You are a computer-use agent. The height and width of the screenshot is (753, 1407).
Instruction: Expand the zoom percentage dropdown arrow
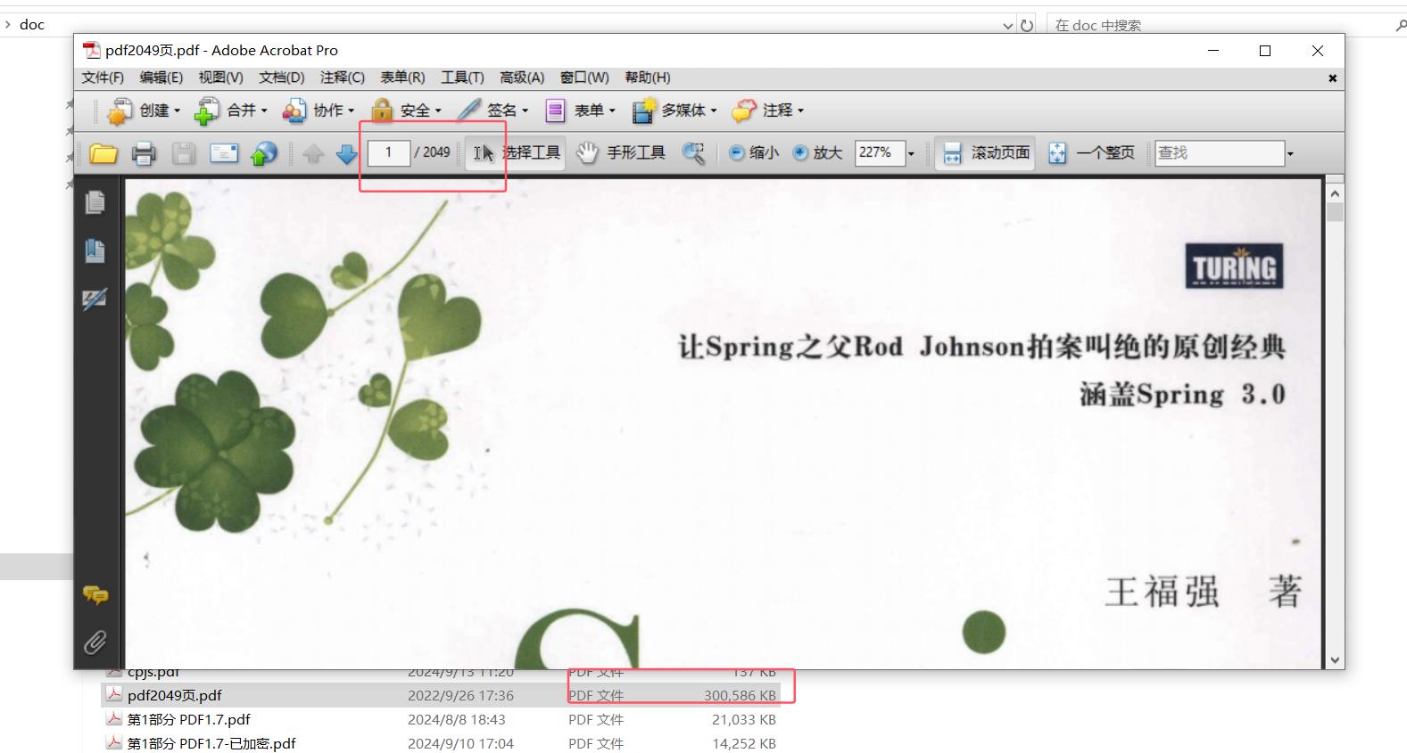coord(911,154)
